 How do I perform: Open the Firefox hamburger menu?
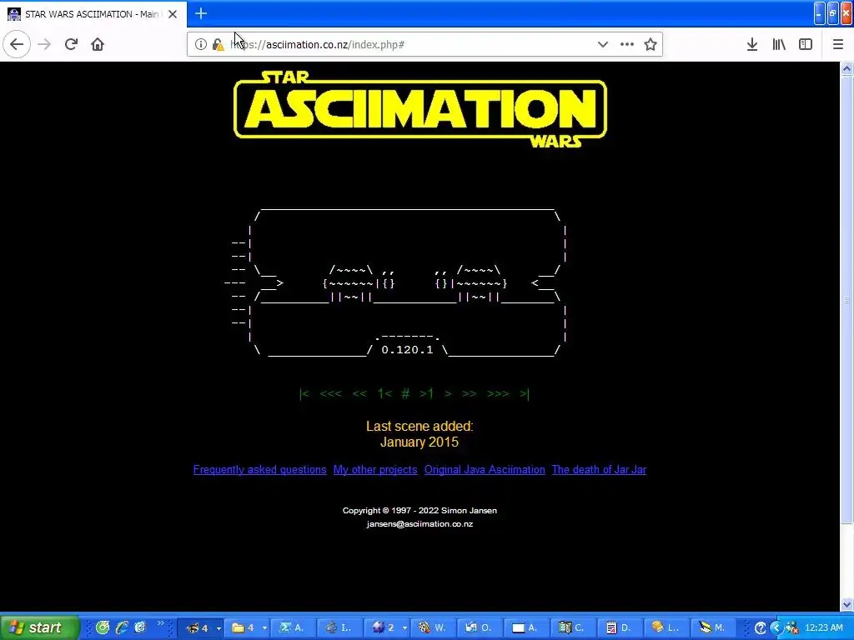click(837, 44)
